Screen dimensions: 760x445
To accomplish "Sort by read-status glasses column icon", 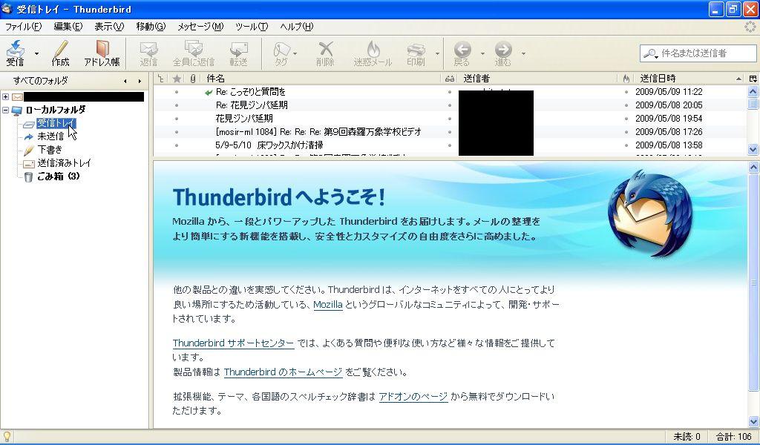I will (450, 79).
